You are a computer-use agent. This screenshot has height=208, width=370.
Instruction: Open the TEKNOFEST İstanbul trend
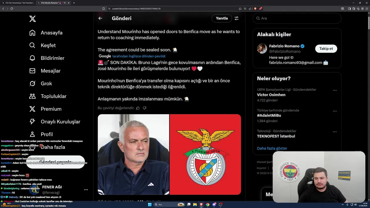point(276,136)
